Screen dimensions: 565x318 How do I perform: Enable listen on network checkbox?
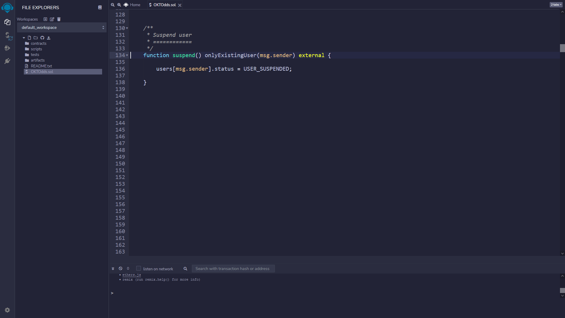pyautogui.click(x=139, y=269)
